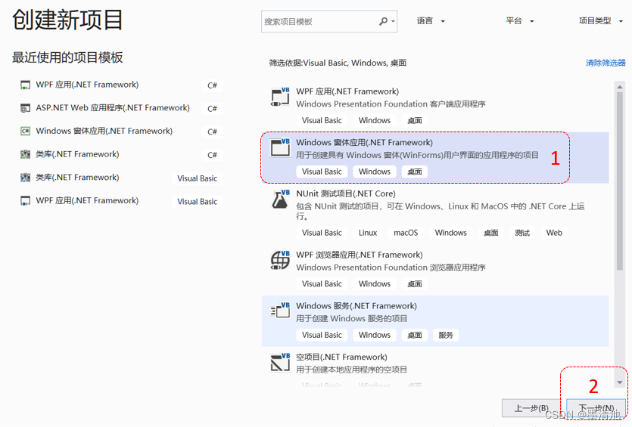The height and width of the screenshot is (427, 632).
Task: Click macOS tag under NUnit 测试项目
Action: point(406,233)
